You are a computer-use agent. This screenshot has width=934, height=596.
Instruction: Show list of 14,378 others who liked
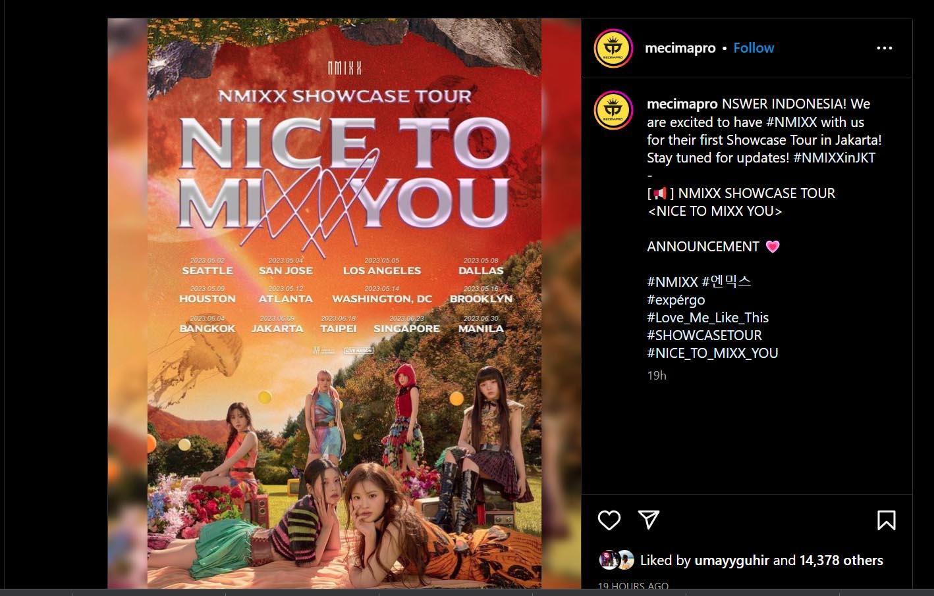(x=841, y=560)
